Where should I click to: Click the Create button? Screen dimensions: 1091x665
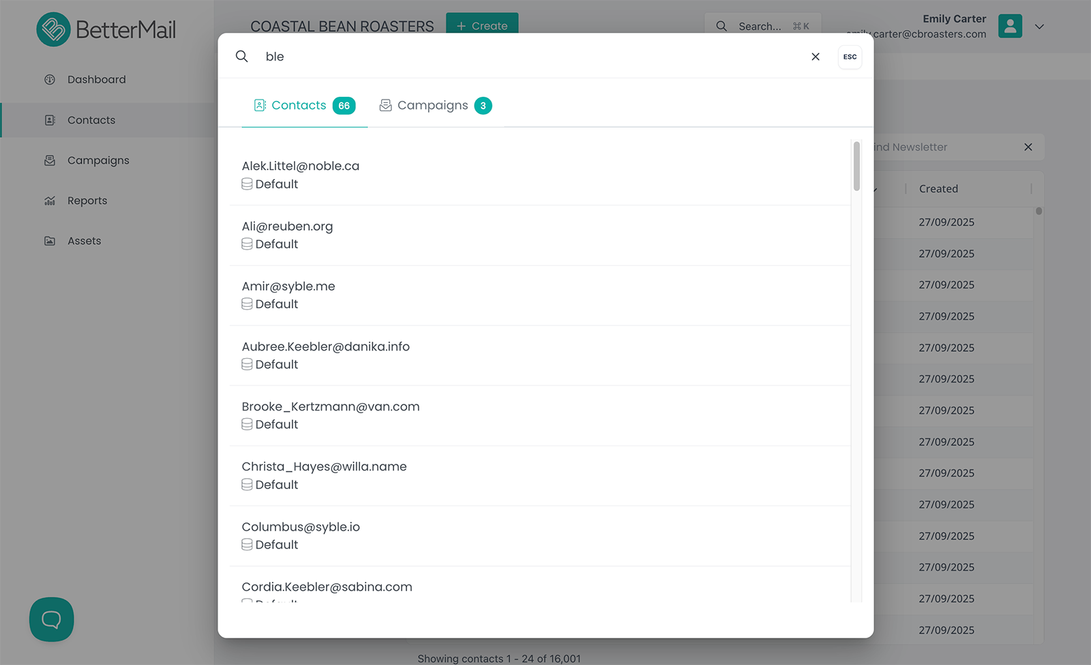point(482,23)
